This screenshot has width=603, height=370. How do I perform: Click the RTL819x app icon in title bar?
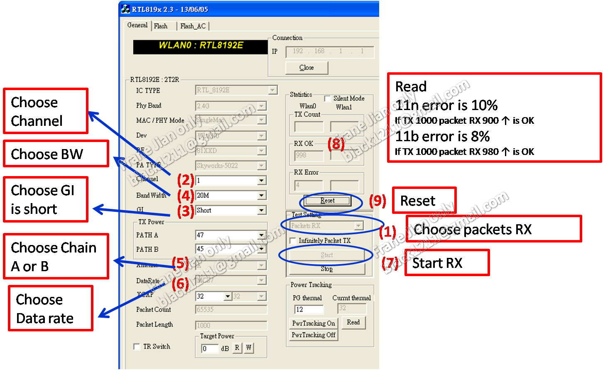coord(125,9)
